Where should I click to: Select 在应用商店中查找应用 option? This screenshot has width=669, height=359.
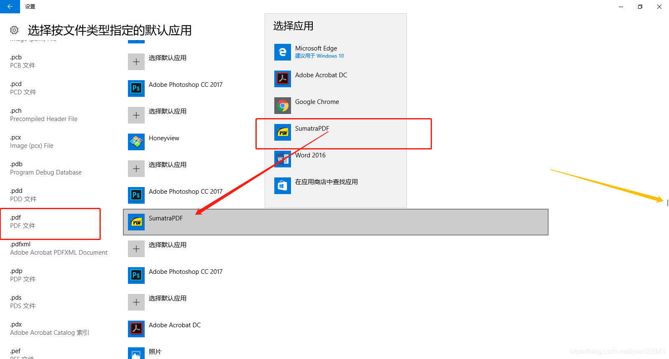coord(336,186)
